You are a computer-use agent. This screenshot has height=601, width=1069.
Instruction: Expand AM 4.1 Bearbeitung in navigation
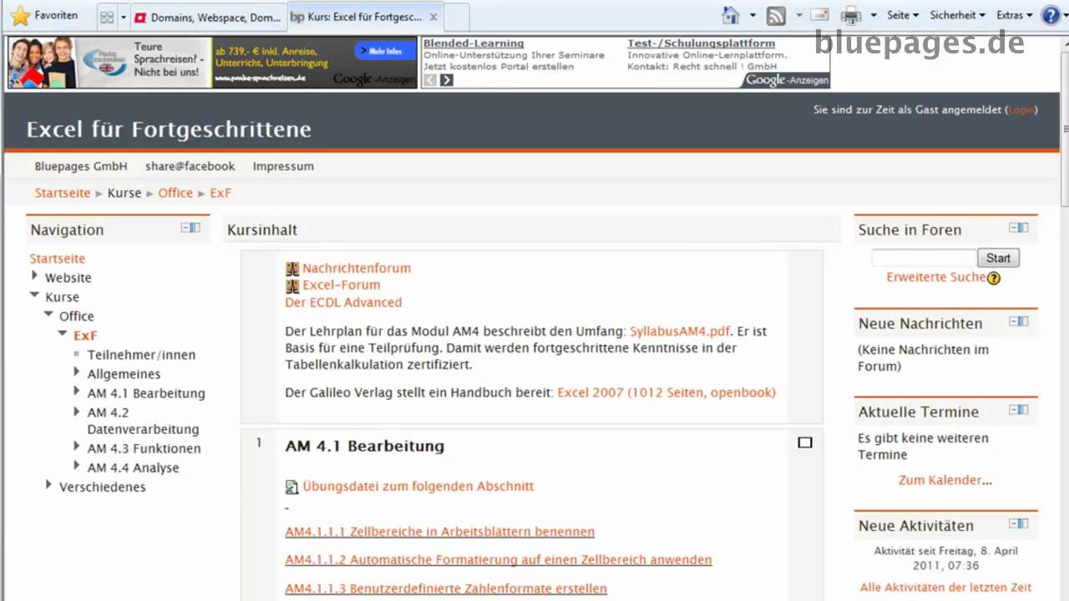click(77, 391)
